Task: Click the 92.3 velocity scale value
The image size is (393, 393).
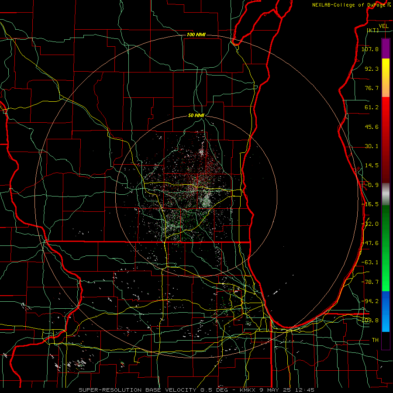Action: pyautogui.click(x=372, y=69)
